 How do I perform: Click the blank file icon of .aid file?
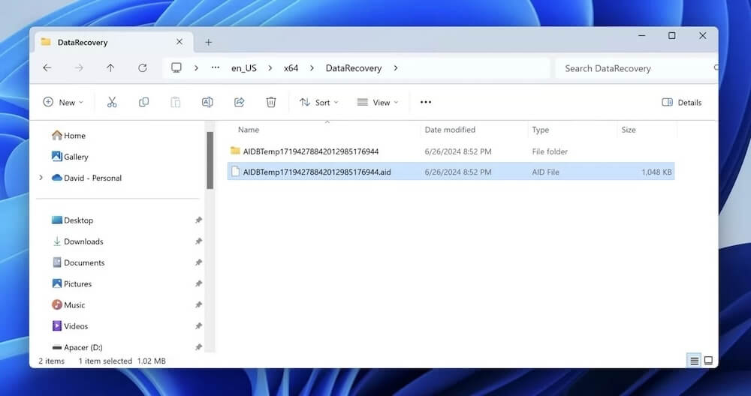pos(234,171)
